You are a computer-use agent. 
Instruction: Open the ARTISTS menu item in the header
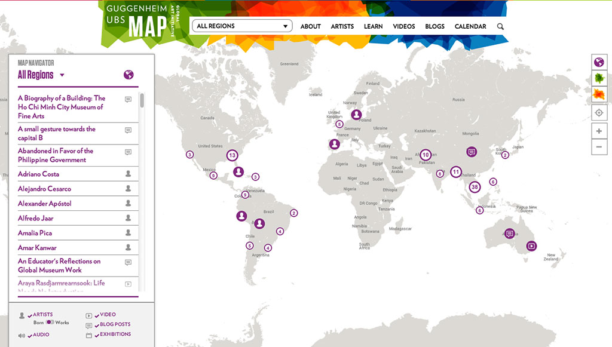[342, 26]
